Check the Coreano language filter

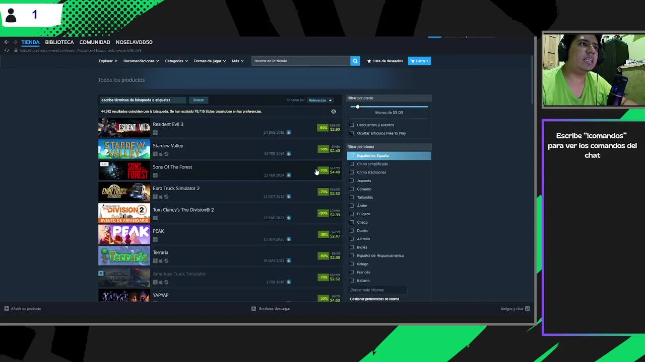[x=352, y=189]
